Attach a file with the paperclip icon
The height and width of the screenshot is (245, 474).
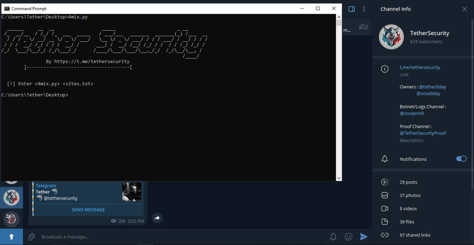(x=31, y=237)
